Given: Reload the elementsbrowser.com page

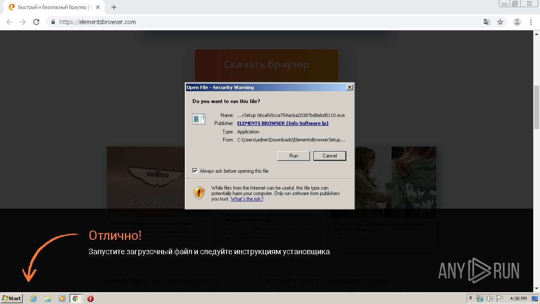Looking at the screenshot, I should click(36, 22).
